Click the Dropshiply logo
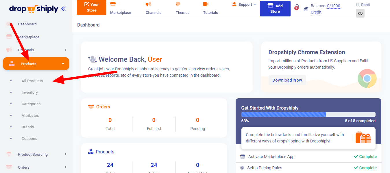 click(34, 9)
